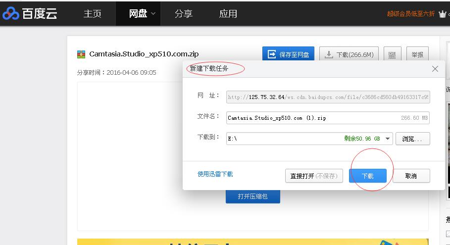Close the 新建下载任务 dialog
Viewport: 450px width, 245px height.
click(x=435, y=69)
